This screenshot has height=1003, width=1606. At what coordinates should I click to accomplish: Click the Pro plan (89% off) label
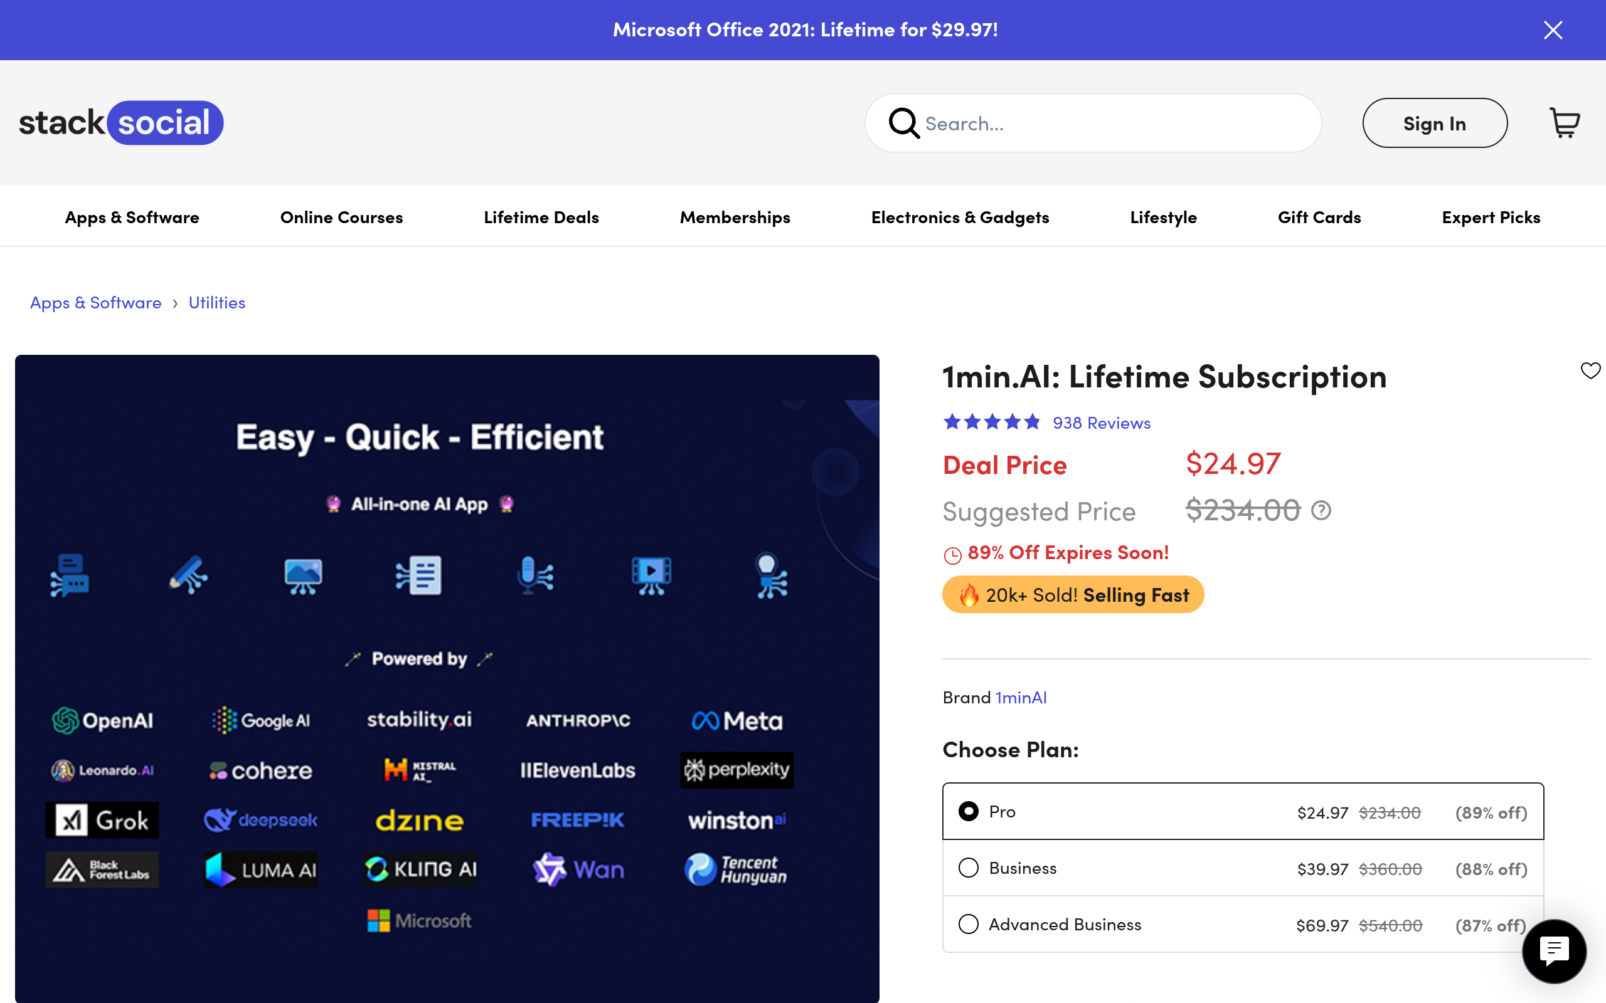click(x=1491, y=812)
